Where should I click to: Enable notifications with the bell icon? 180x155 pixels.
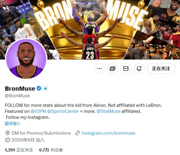pyautogui.click(x=139, y=69)
